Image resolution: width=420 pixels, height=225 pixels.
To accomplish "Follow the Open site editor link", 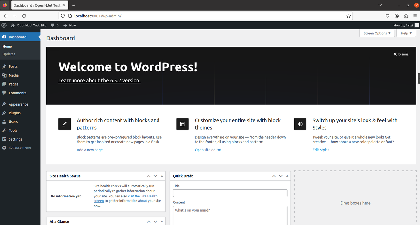I will [208, 150].
